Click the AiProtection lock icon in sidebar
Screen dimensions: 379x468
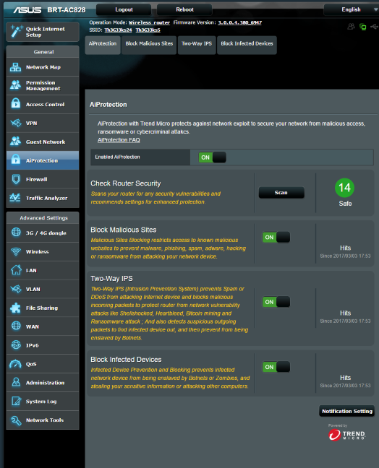15,160
